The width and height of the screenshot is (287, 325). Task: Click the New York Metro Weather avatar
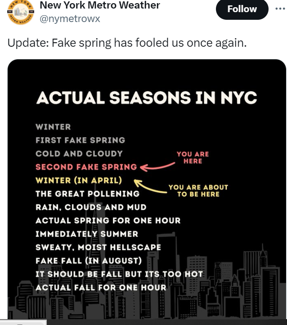pyautogui.click(x=20, y=13)
